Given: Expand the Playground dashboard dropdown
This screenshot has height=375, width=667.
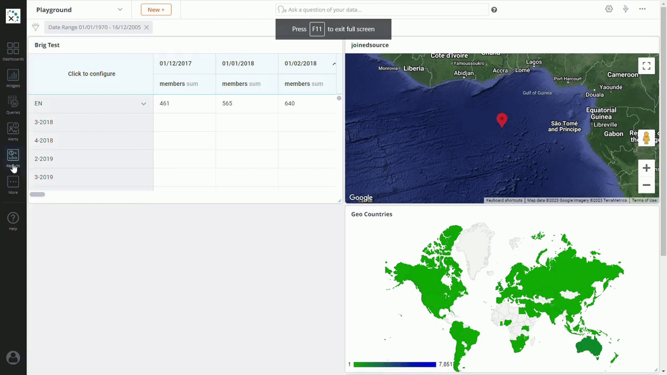Looking at the screenshot, I should [x=120, y=9].
